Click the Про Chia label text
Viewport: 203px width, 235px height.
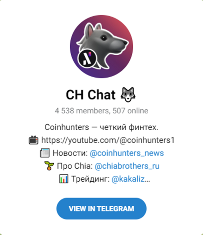tap(75, 166)
